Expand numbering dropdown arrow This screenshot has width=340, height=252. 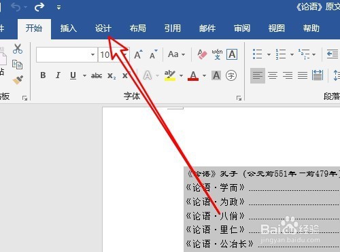[292, 54]
